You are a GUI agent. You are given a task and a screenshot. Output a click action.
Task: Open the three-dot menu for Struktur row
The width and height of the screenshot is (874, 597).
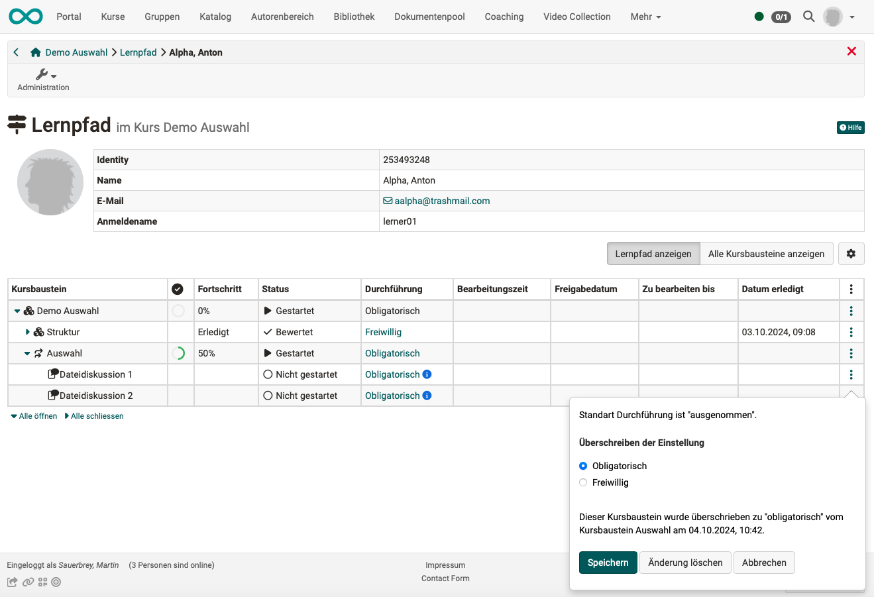tap(851, 331)
